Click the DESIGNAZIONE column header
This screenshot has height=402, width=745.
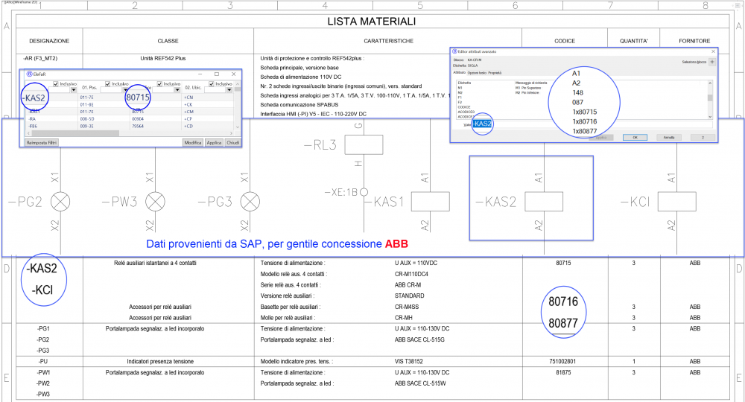coord(49,41)
